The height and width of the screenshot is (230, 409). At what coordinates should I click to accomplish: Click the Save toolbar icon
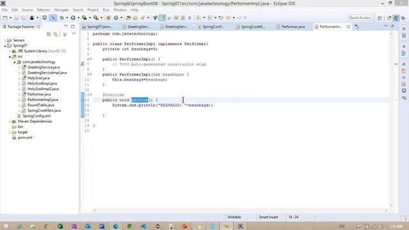17,18
